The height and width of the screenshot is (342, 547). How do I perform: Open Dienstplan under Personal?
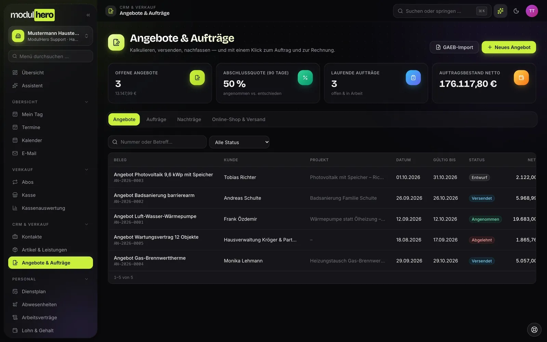[x=51, y=291]
